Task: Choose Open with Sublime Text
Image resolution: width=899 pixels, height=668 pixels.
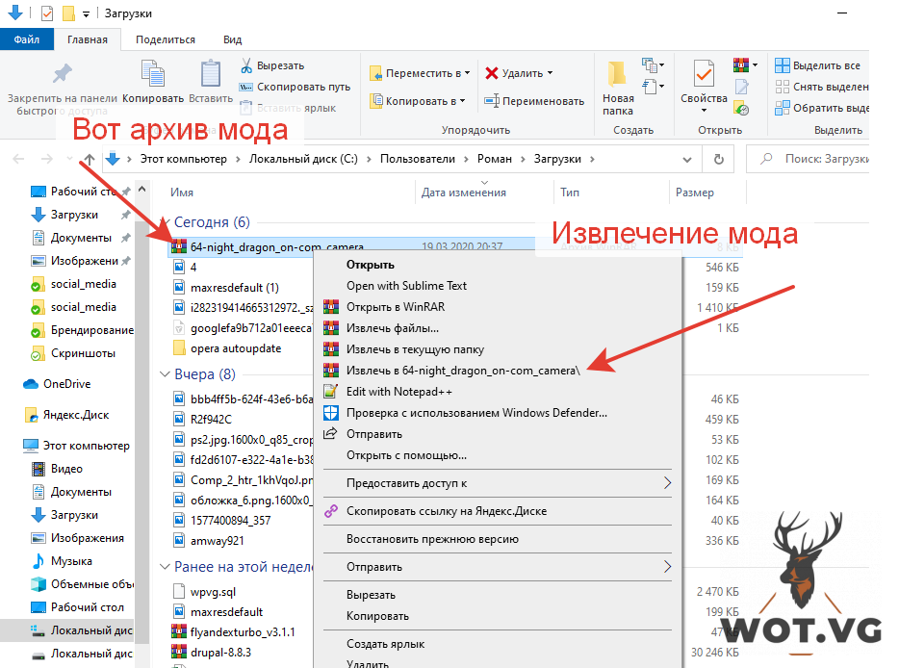Action: (406, 286)
